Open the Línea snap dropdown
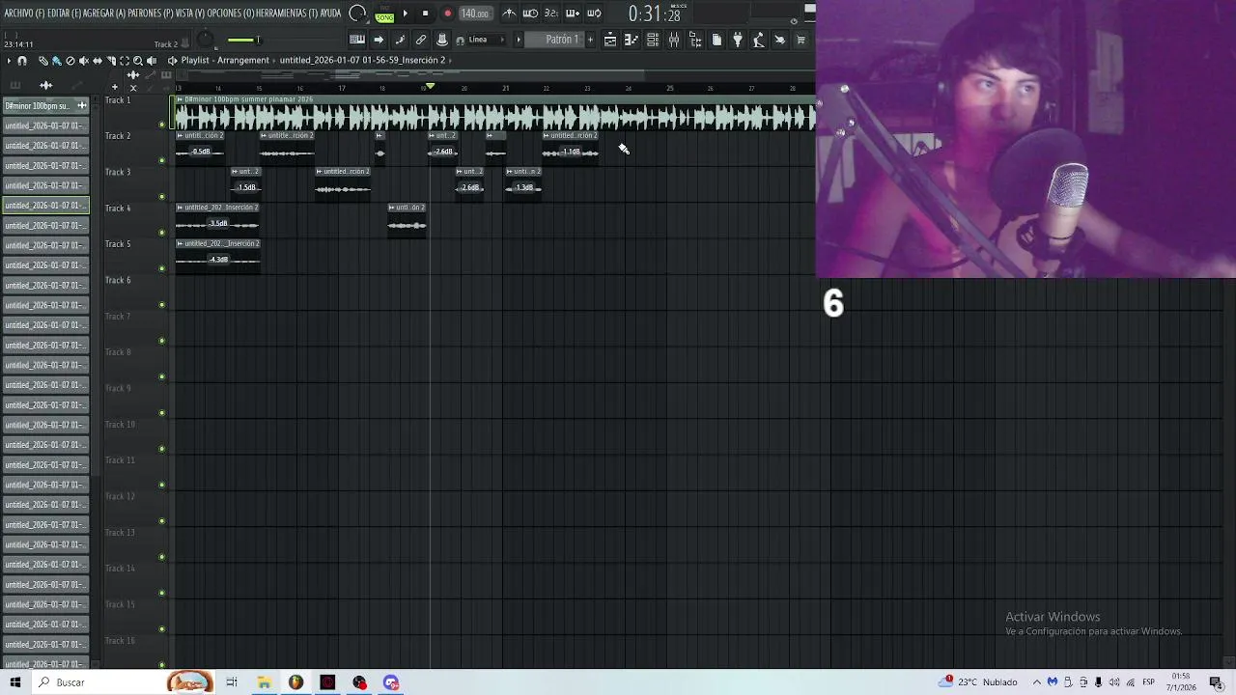The width and height of the screenshot is (1236, 695). [x=485, y=40]
